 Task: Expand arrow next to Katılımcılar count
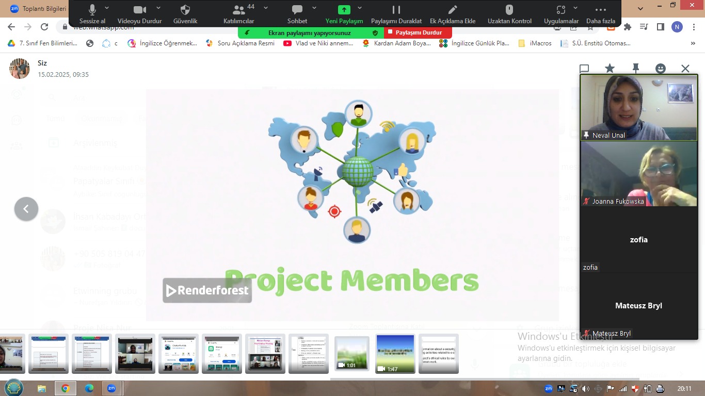click(266, 8)
